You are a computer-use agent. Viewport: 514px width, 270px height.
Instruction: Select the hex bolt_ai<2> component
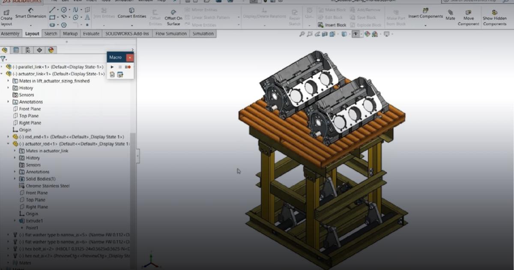click(x=72, y=249)
